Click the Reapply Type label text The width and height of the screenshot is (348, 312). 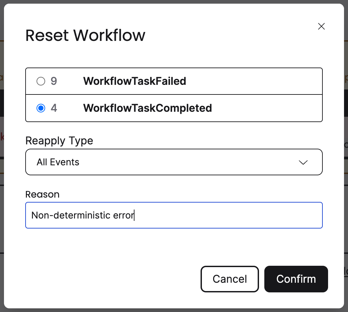59,141
